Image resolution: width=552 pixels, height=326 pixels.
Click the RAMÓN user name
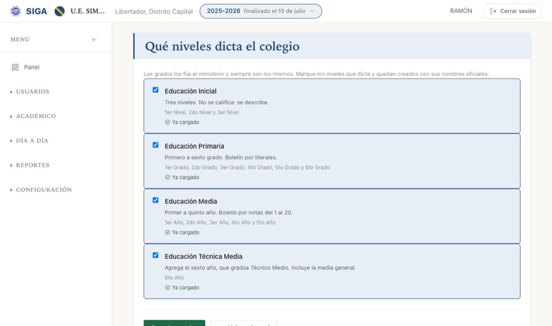(461, 11)
